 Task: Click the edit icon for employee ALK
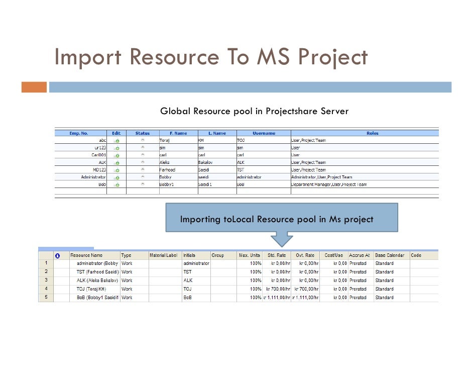[x=116, y=162]
